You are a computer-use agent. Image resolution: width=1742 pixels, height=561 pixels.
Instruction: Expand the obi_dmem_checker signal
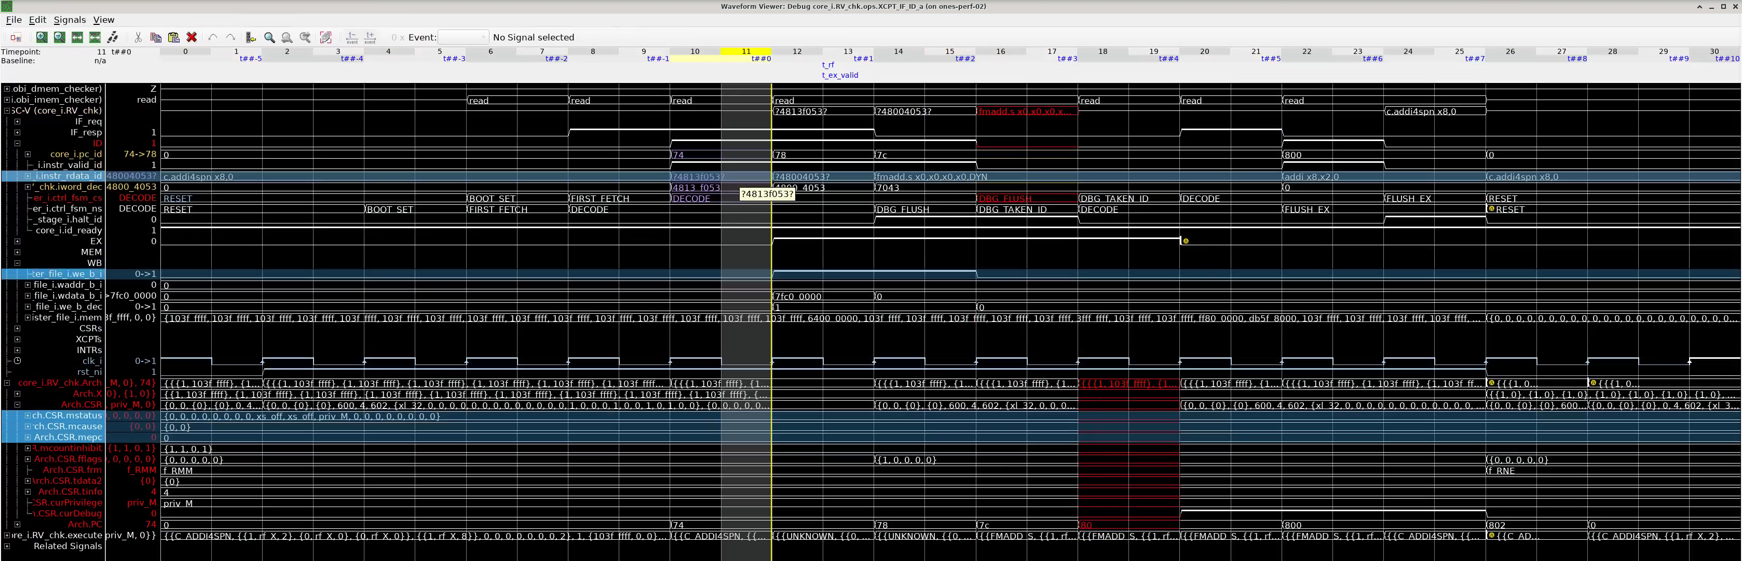coord(7,89)
